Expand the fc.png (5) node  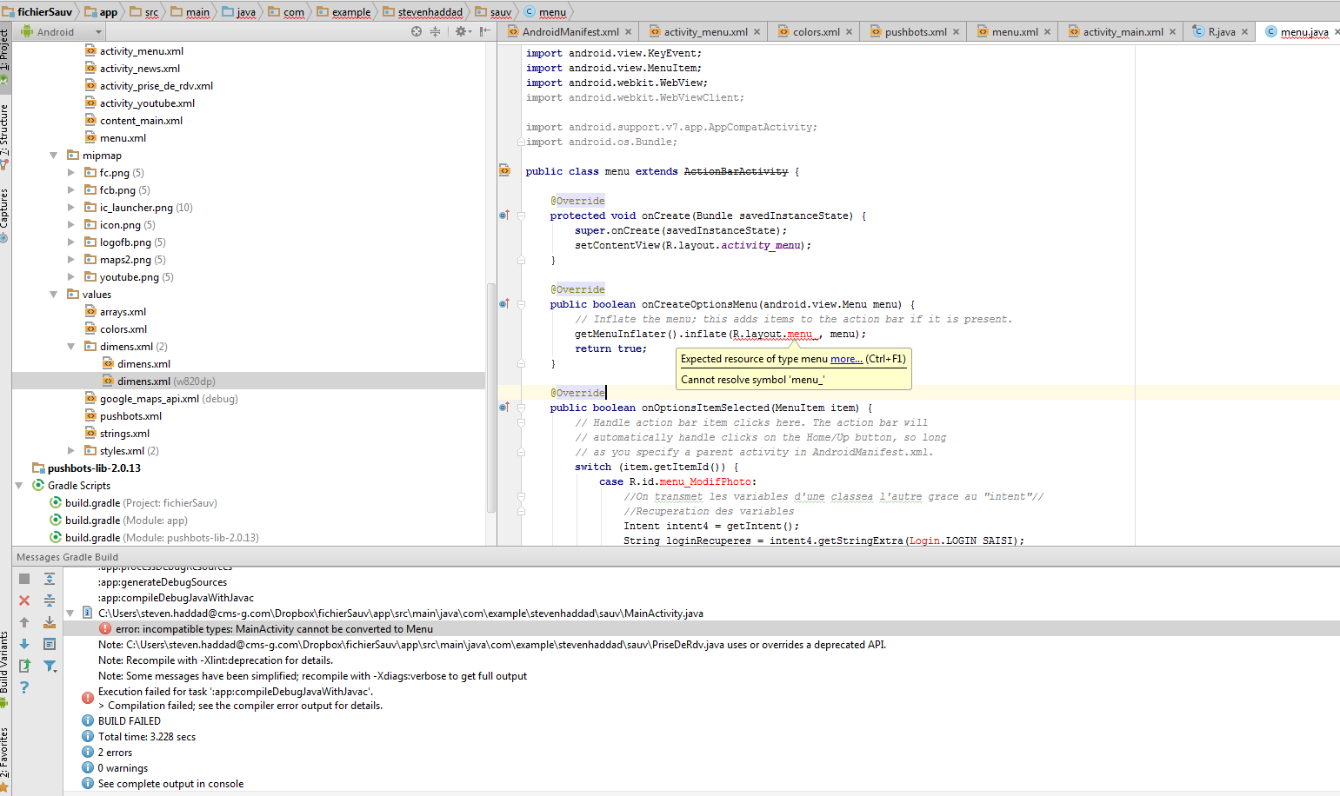[x=71, y=173]
